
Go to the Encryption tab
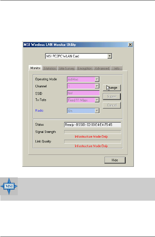pyautogui.click(x=85, y=68)
